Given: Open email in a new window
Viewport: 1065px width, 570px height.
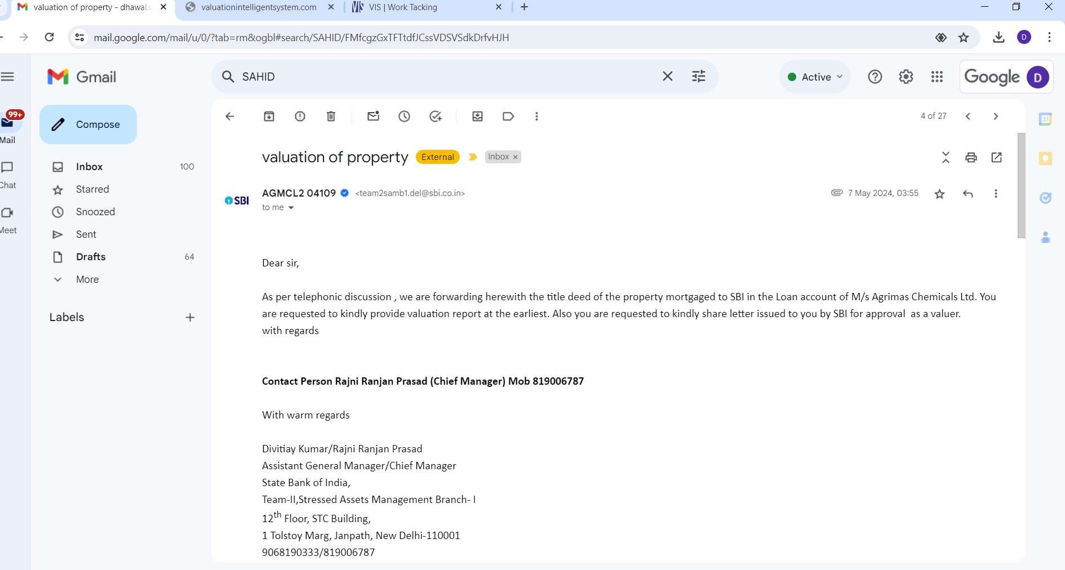Looking at the screenshot, I should click(x=996, y=158).
